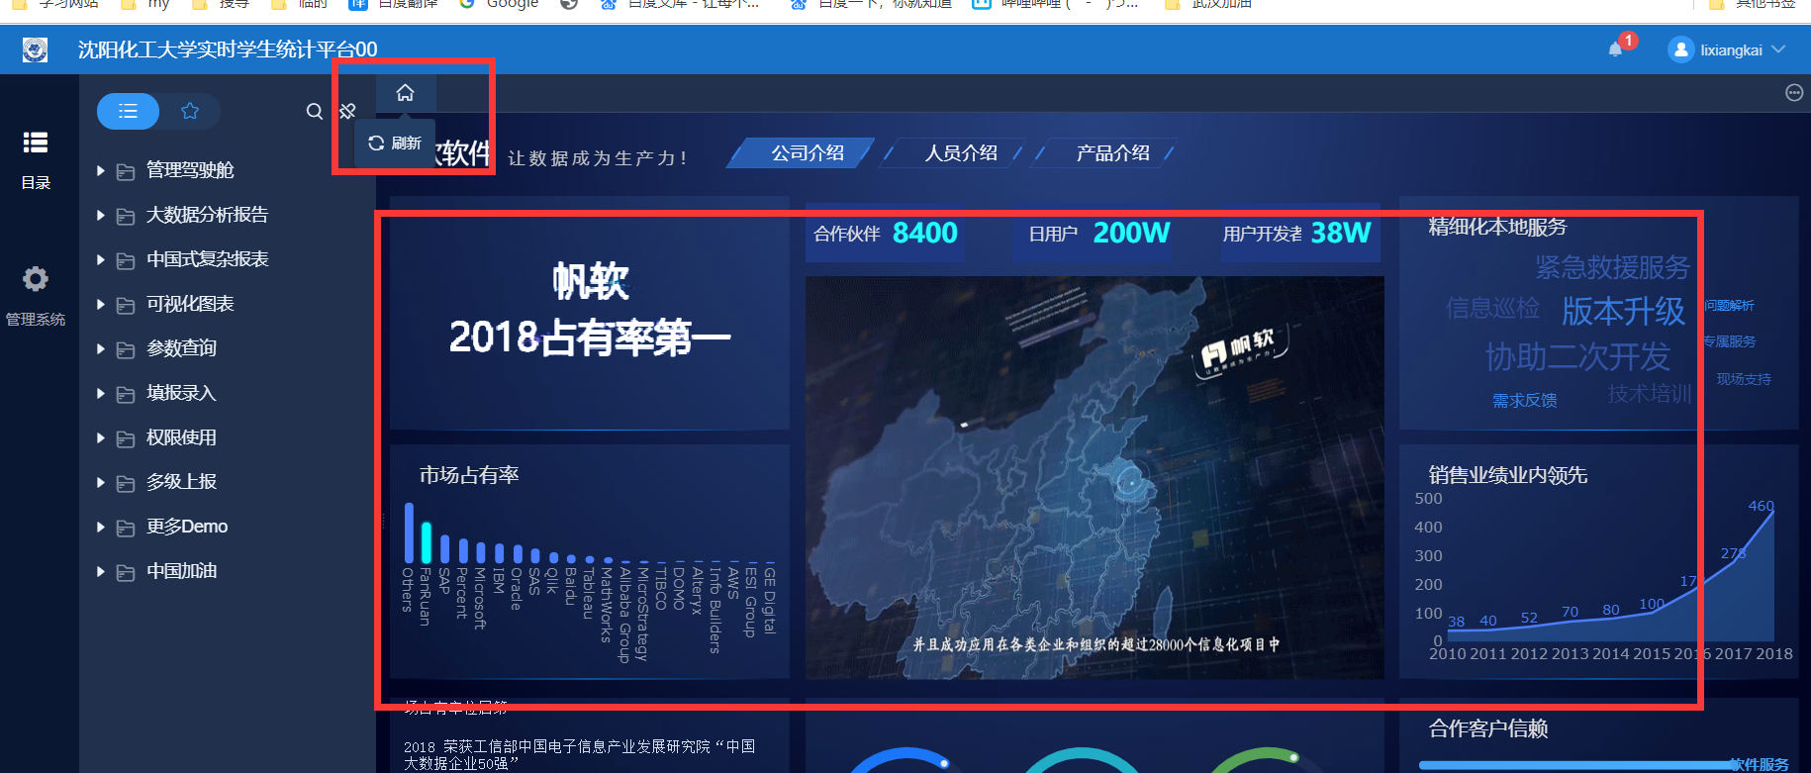1811x773 pixels.
Task: Click the 现场支持 word cloud text
Action: point(1744,379)
